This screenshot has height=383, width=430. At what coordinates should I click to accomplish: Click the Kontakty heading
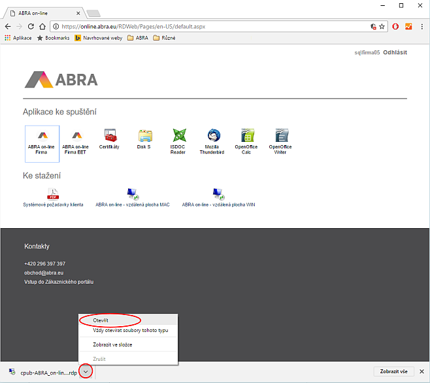click(x=37, y=246)
